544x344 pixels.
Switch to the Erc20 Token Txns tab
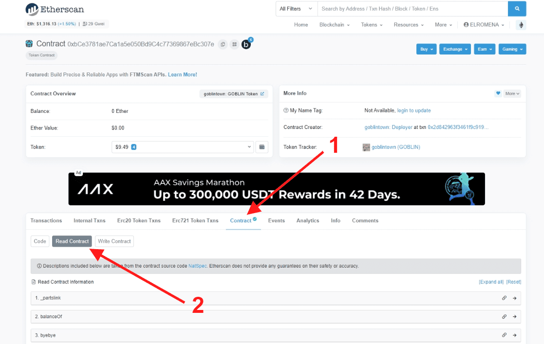click(139, 220)
